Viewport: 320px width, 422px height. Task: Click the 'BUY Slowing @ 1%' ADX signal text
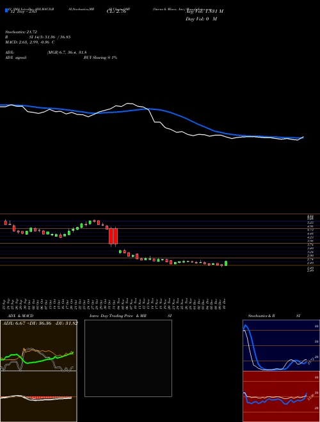pyautogui.click(x=100, y=58)
